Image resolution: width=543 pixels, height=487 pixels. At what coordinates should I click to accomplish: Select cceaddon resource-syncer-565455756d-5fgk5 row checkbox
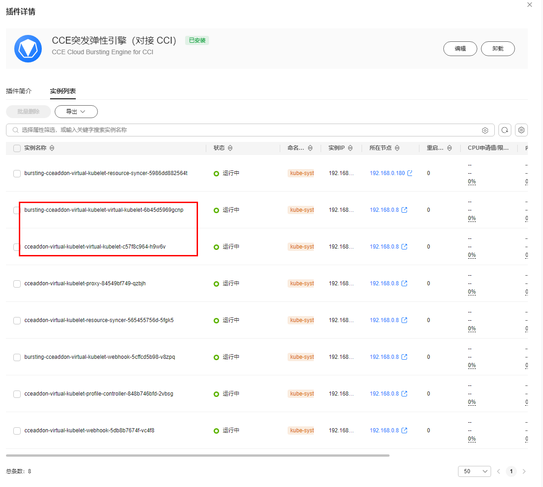tap(17, 320)
